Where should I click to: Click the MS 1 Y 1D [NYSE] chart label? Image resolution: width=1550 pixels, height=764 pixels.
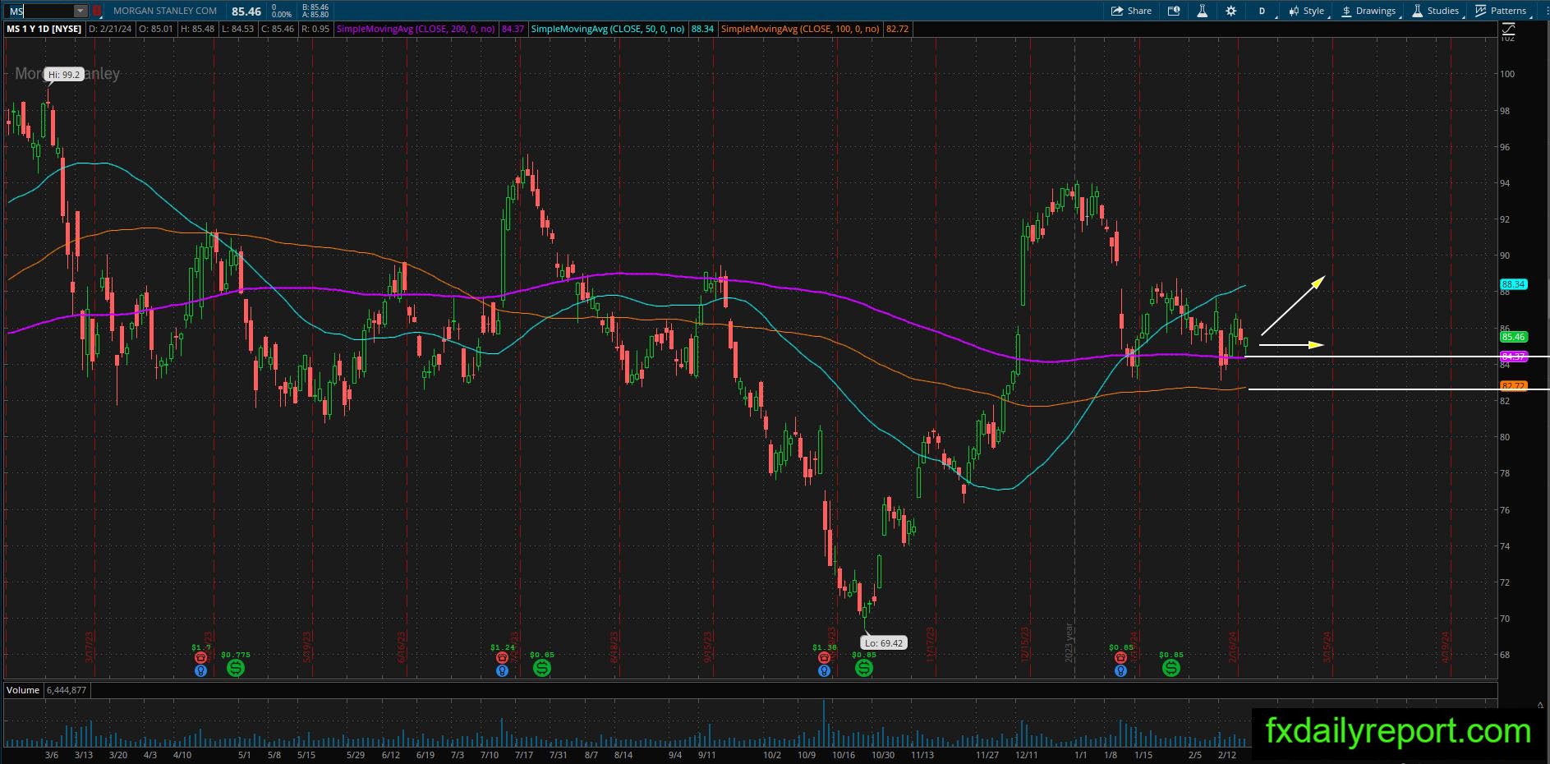(44, 29)
